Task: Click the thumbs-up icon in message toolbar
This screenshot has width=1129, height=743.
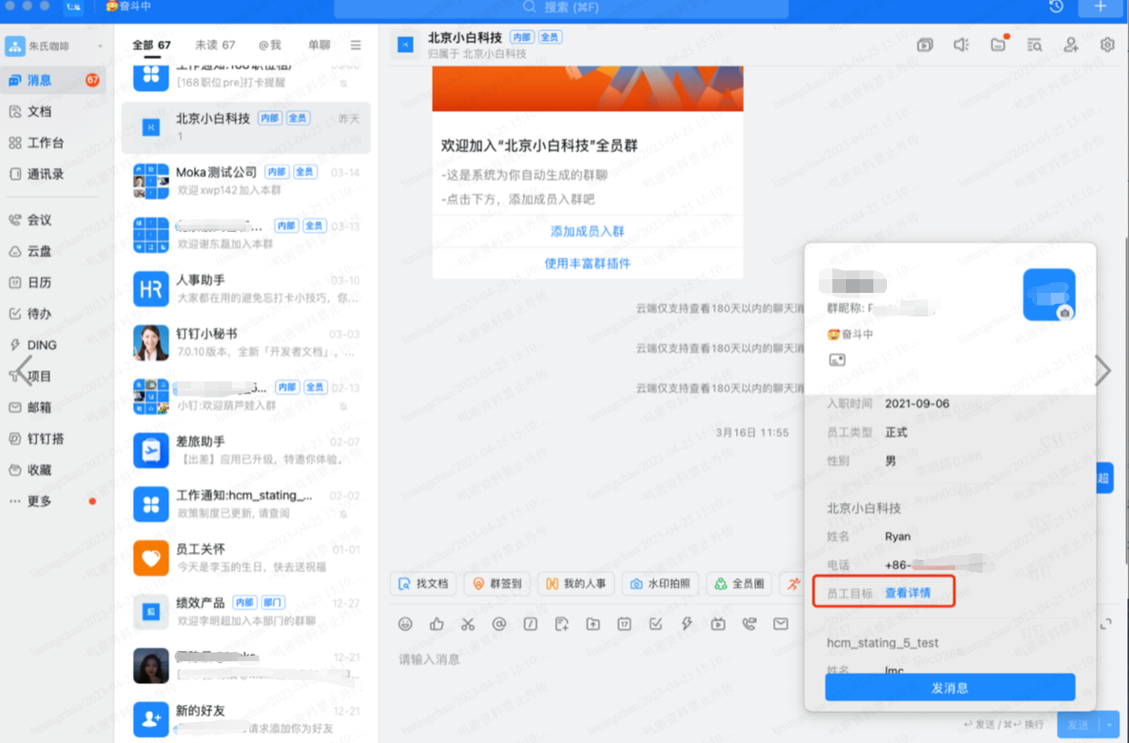Action: (437, 624)
